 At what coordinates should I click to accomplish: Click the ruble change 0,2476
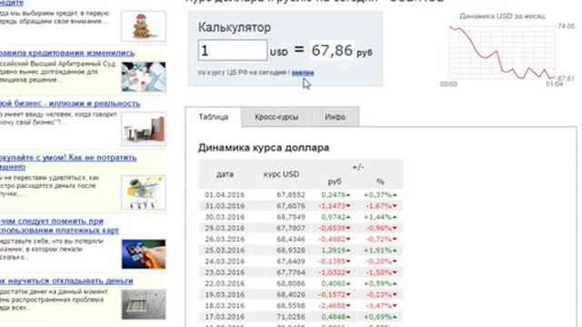tap(336, 194)
